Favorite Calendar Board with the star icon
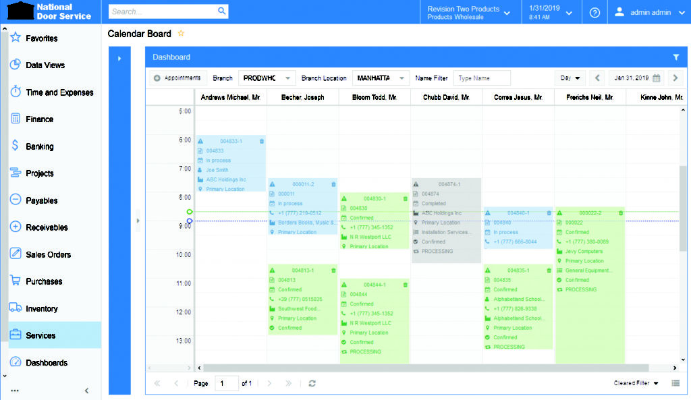 [181, 32]
